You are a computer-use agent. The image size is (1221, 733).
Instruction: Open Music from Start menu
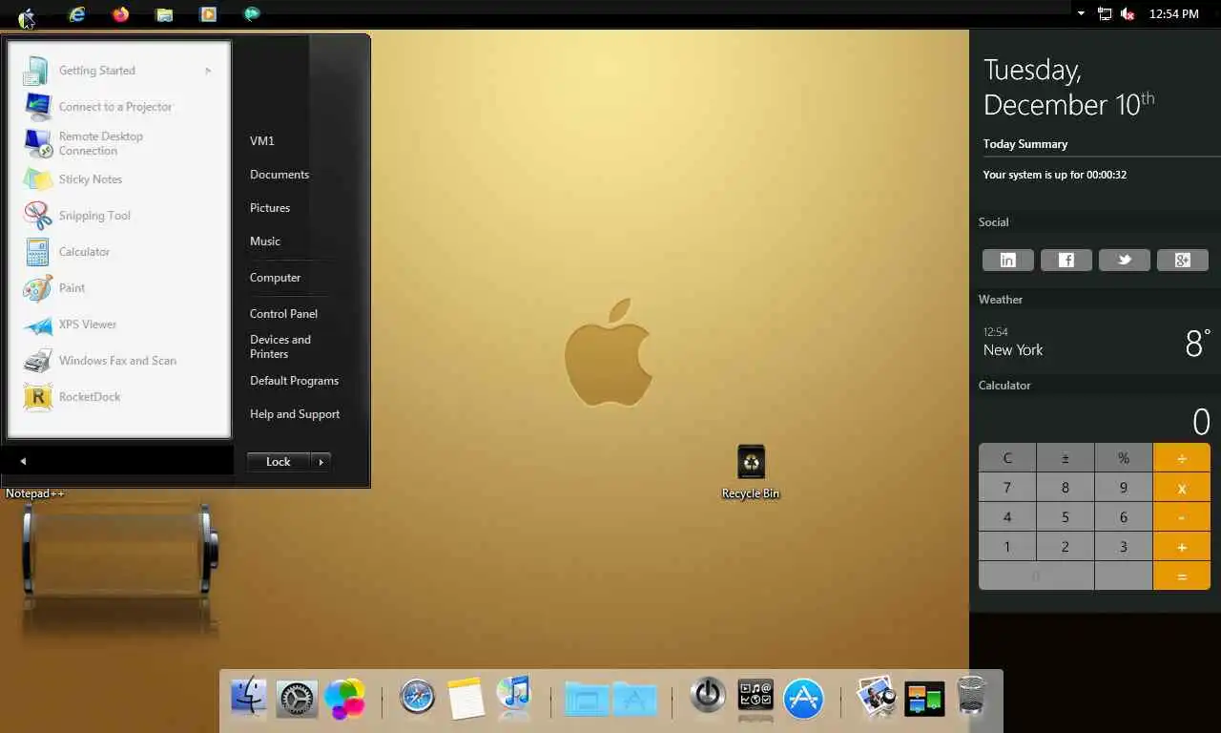click(265, 241)
